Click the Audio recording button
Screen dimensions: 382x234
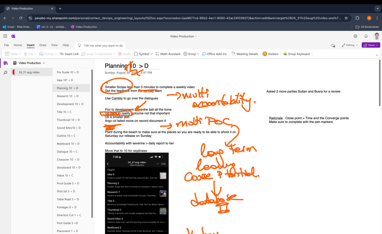coord(124,54)
